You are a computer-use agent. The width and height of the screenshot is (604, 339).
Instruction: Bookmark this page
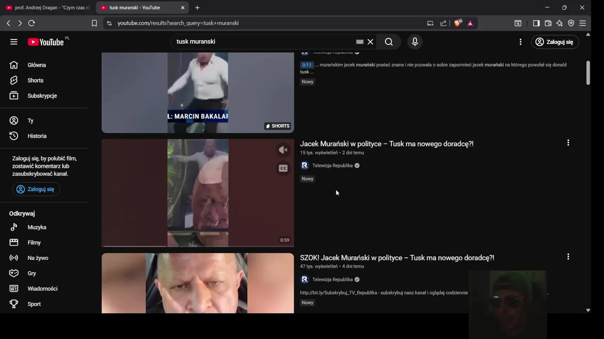[94, 23]
